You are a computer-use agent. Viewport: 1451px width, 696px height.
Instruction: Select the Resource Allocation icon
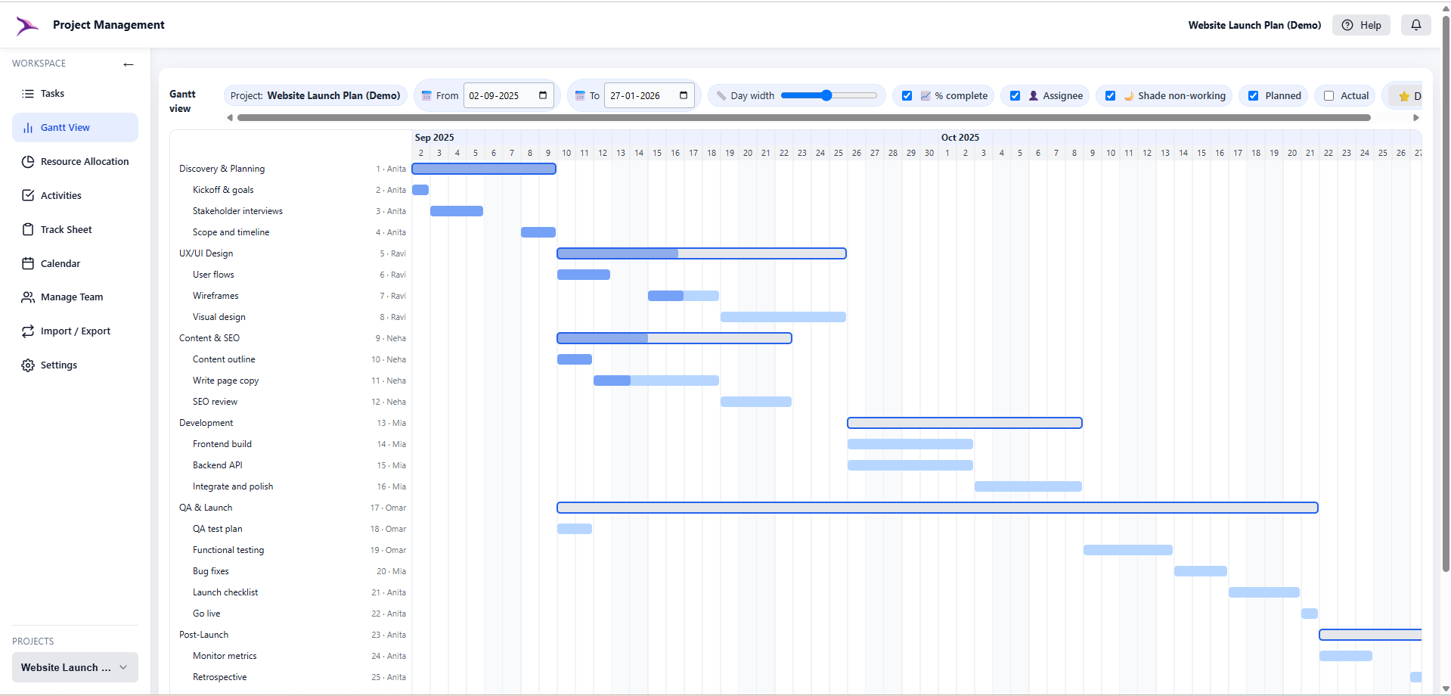(x=28, y=161)
